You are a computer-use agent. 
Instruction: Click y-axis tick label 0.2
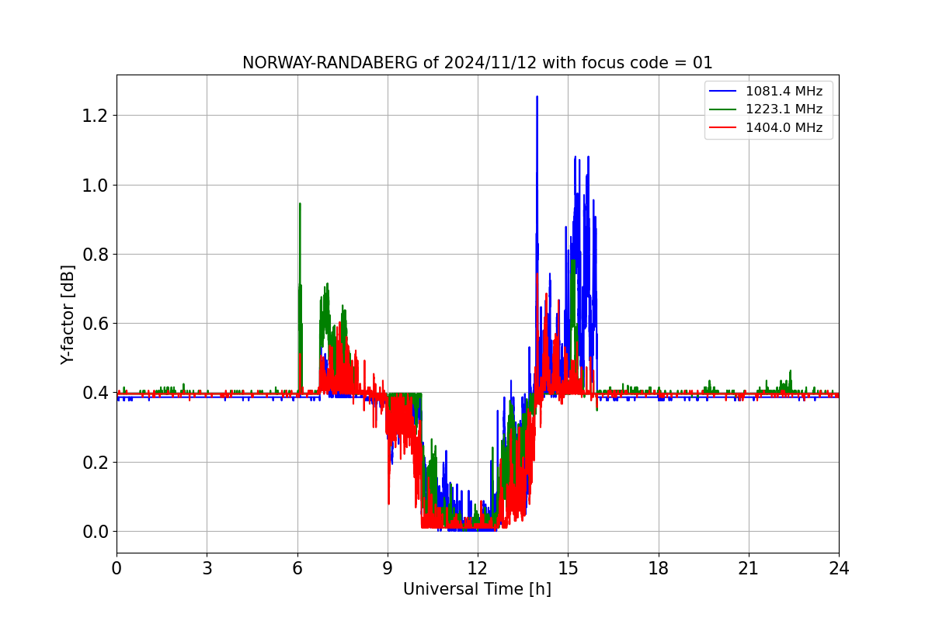pyautogui.click(x=96, y=463)
